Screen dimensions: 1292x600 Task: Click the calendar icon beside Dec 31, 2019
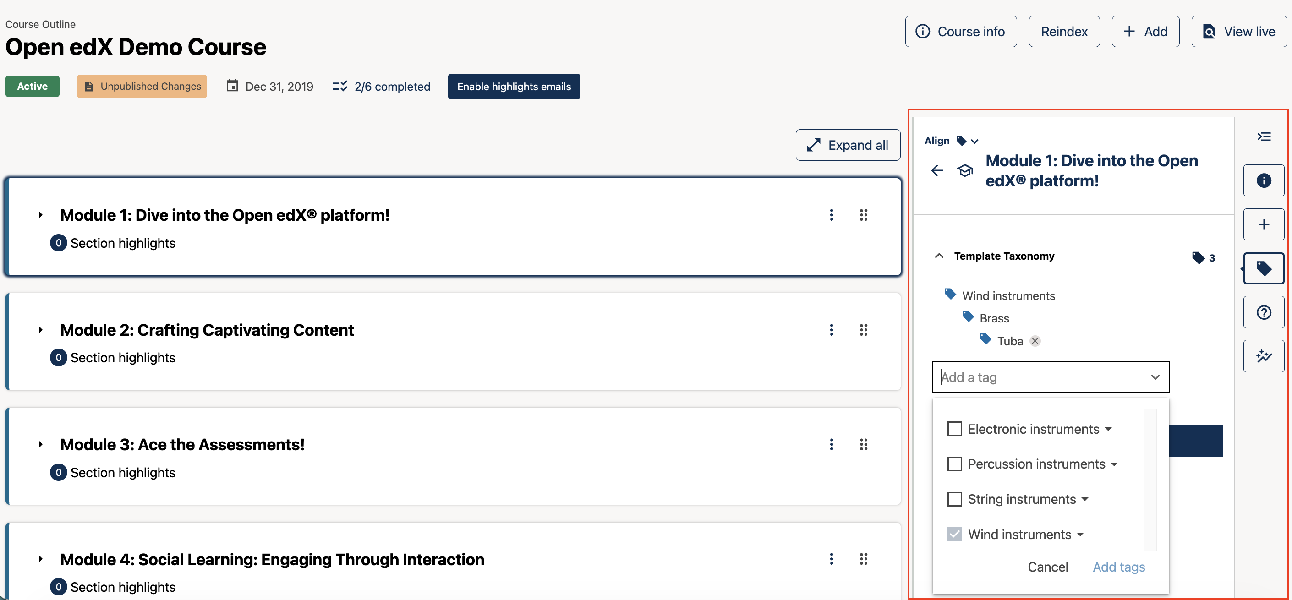coord(232,86)
